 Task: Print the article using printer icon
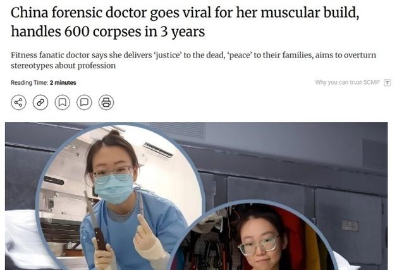click(106, 102)
